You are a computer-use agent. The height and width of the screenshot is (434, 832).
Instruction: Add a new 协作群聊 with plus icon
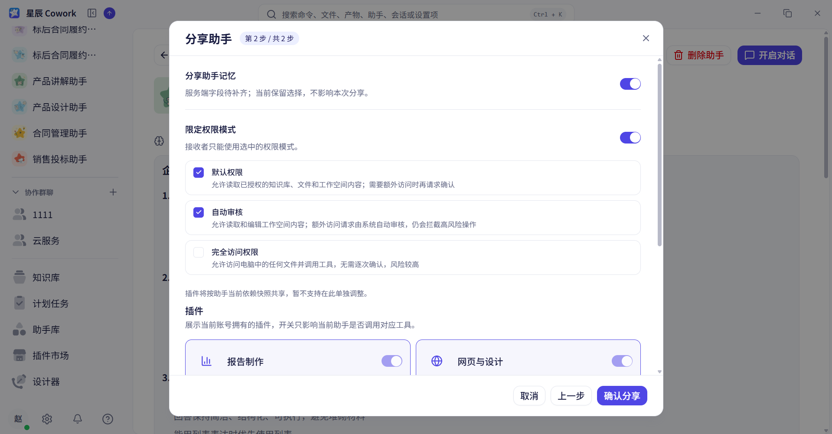(113, 192)
